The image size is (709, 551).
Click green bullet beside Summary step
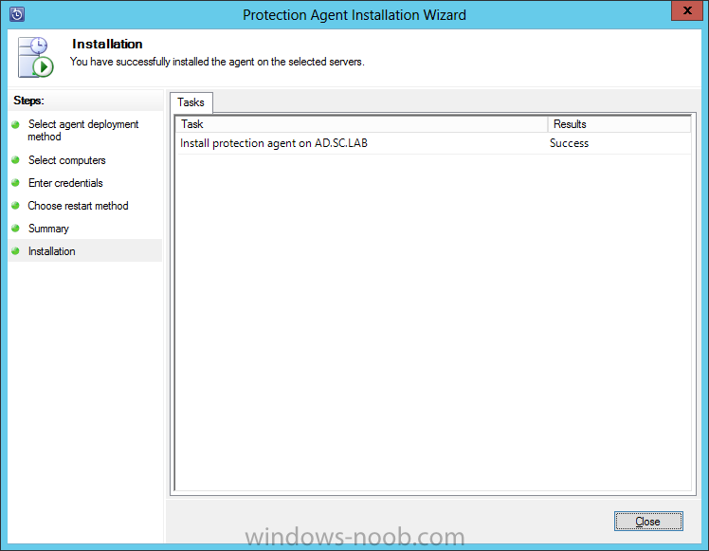click(x=15, y=229)
